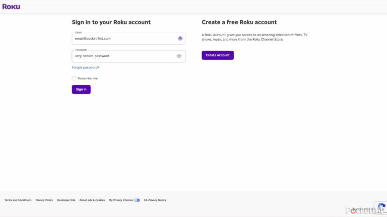Open My Privacy Choices footer link
Viewport: 387px width, 217px height.
121,200
